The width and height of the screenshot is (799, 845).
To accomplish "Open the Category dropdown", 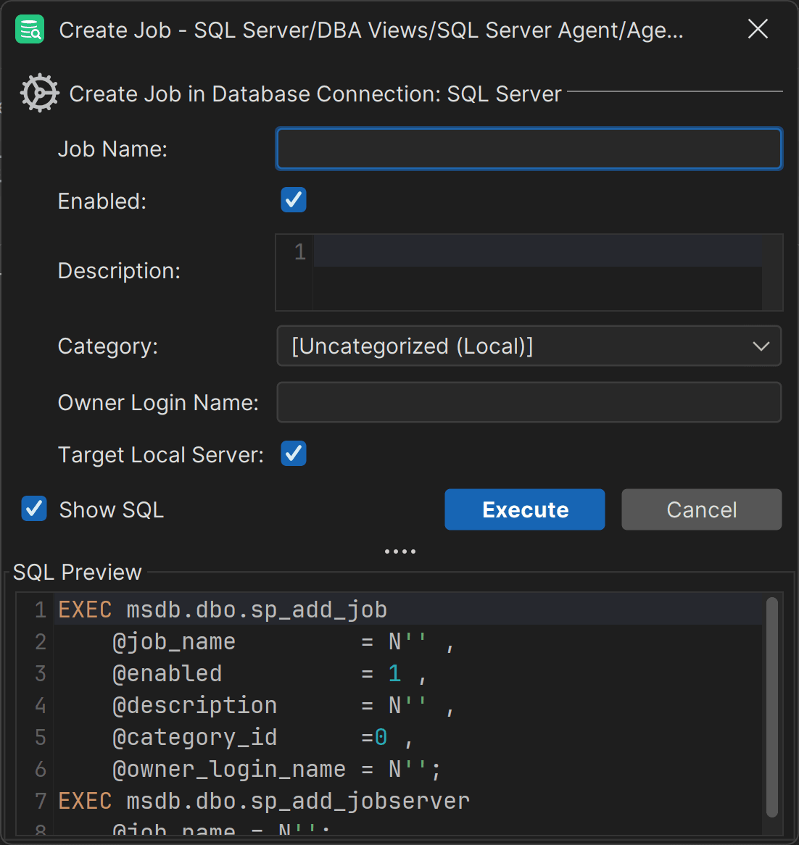I will 529,346.
